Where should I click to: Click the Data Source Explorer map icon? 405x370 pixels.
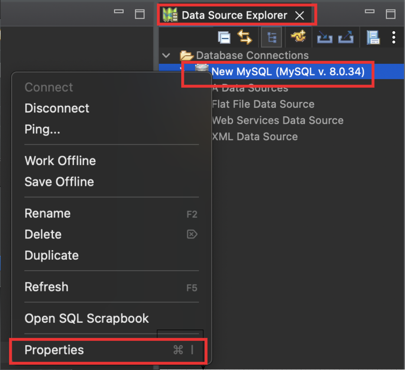[x=170, y=15]
